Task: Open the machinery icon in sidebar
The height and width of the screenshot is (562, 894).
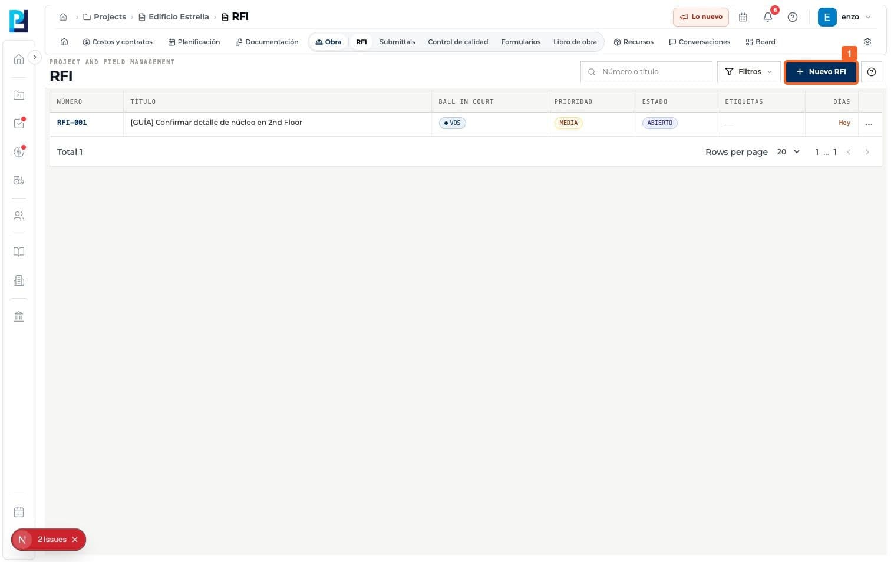Action: coord(19,180)
